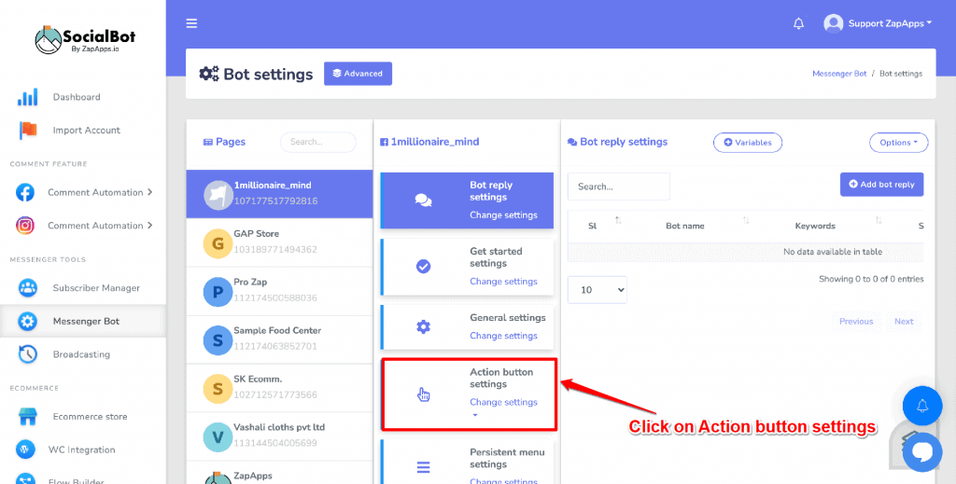Click the Vashali cloths V avatar
The height and width of the screenshot is (484, 956).
218,437
